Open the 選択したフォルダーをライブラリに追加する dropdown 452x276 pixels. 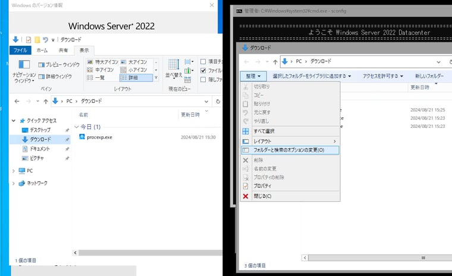click(312, 76)
